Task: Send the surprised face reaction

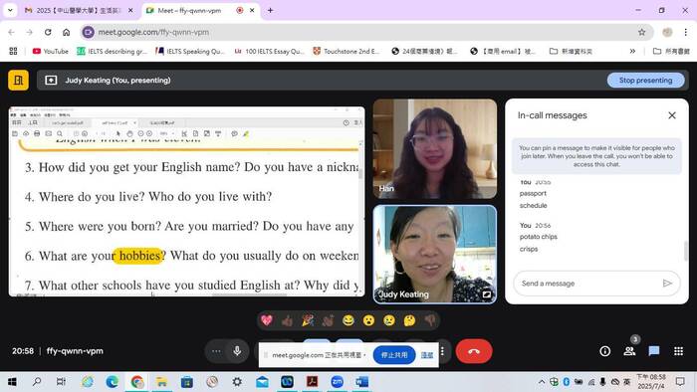Action: click(x=368, y=320)
